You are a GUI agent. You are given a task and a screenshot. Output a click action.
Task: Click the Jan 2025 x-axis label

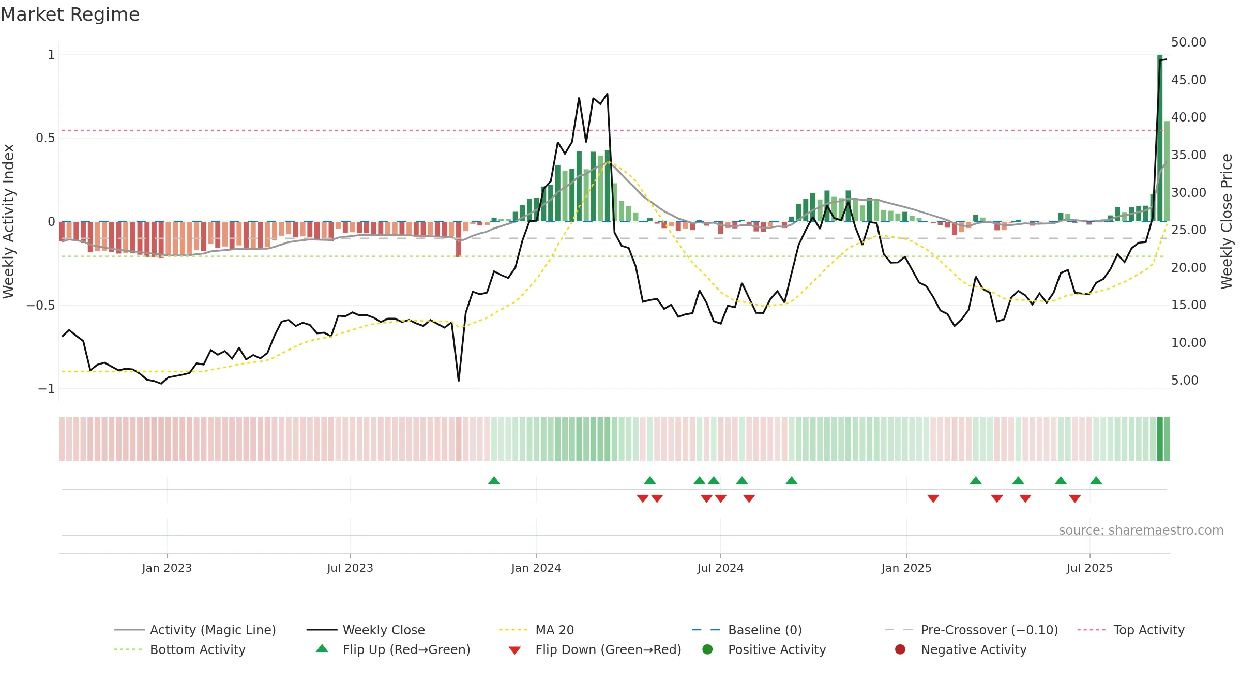click(x=906, y=568)
